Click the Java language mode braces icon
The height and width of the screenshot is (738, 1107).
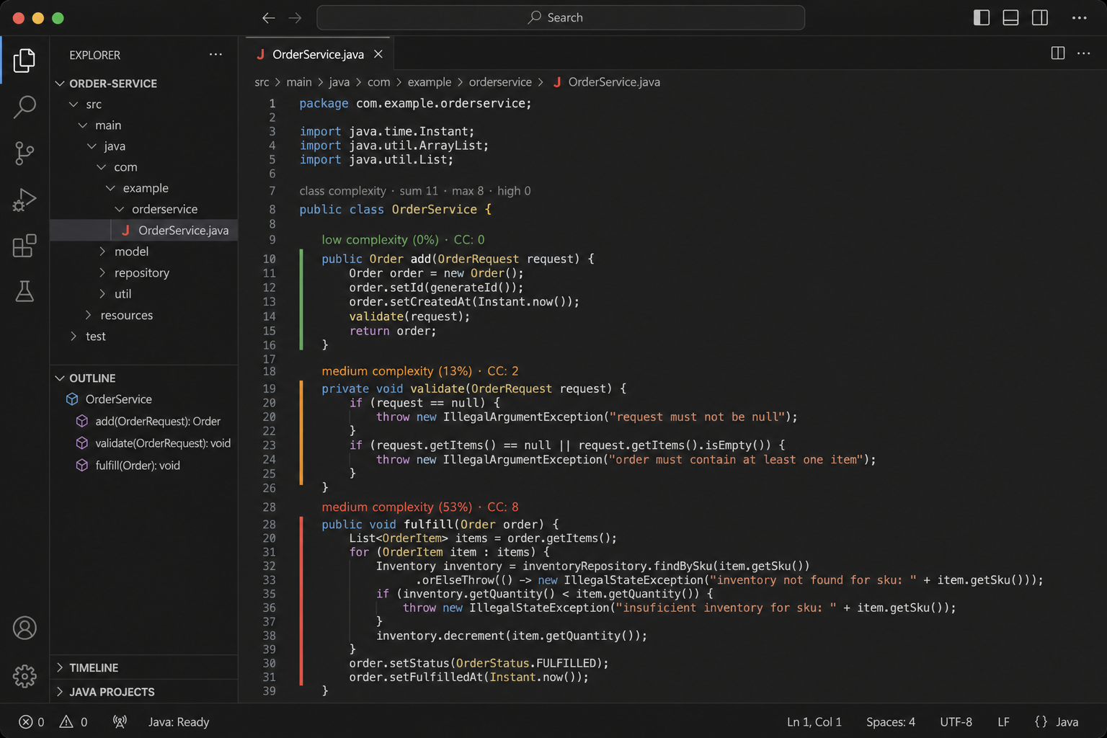[1041, 721]
